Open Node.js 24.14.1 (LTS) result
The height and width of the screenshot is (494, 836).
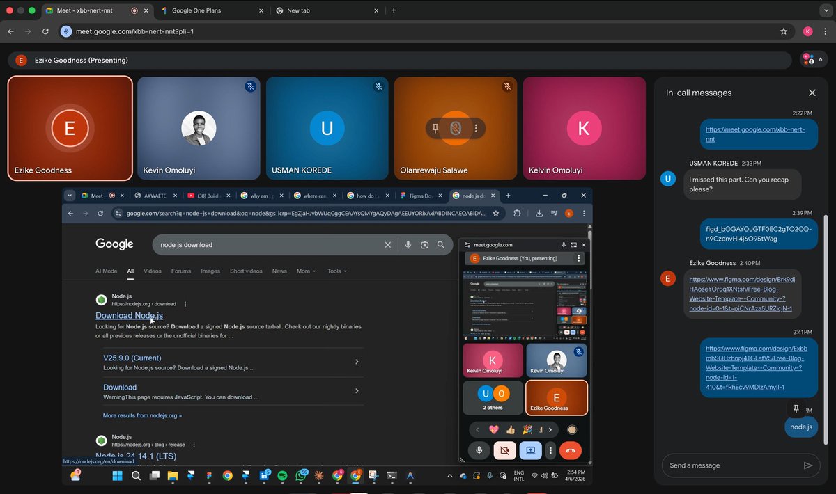(x=136, y=456)
